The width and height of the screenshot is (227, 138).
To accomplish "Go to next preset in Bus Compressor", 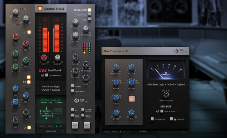I will [154, 132].
